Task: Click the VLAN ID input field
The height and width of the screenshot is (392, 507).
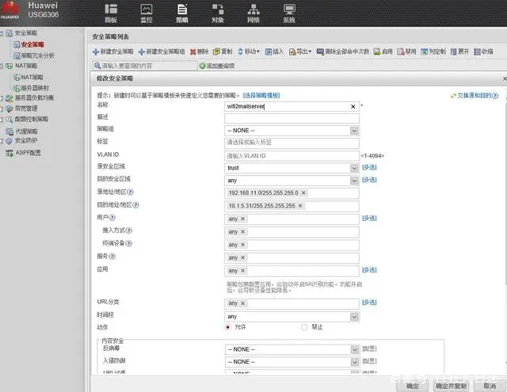Action: click(x=292, y=156)
